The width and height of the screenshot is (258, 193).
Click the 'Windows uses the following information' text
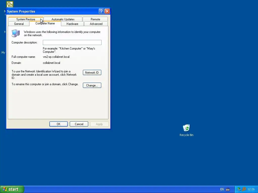click(62, 33)
